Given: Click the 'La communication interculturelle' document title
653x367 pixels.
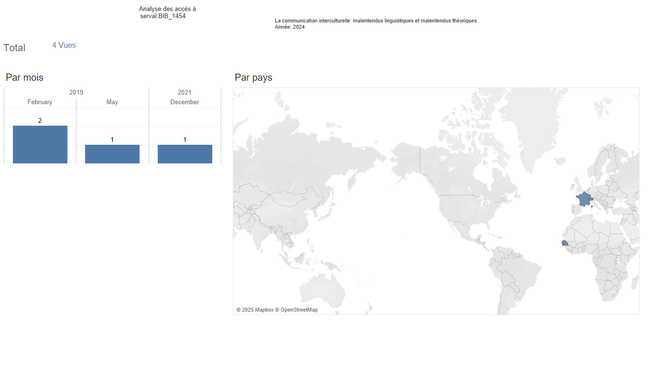Looking at the screenshot, I should (x=376, y=21).
